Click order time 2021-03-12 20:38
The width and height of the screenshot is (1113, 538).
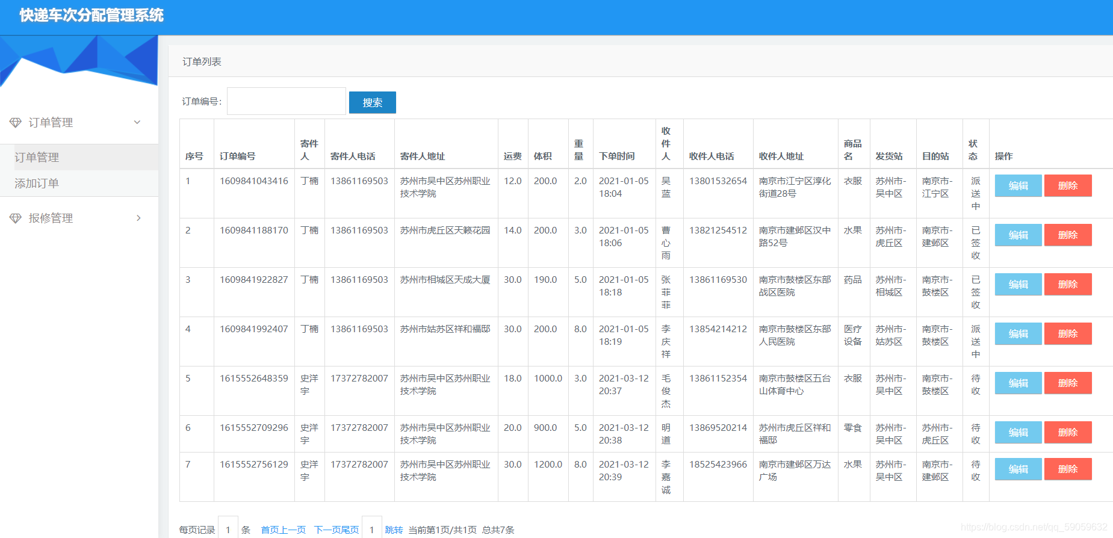coord(624,434)
